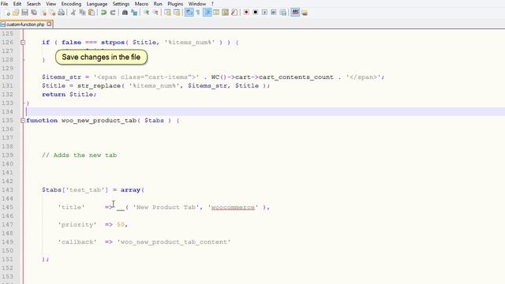Open the document map toolbar icon
Viewport: 505px width, 284px height.
point(225,13)
